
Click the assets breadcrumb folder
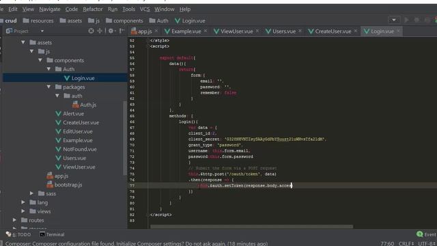click(71, 20)
